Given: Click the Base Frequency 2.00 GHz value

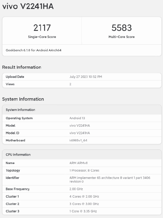Looking at the screenshot, I should pyautogui.click(x=76, y=189).
